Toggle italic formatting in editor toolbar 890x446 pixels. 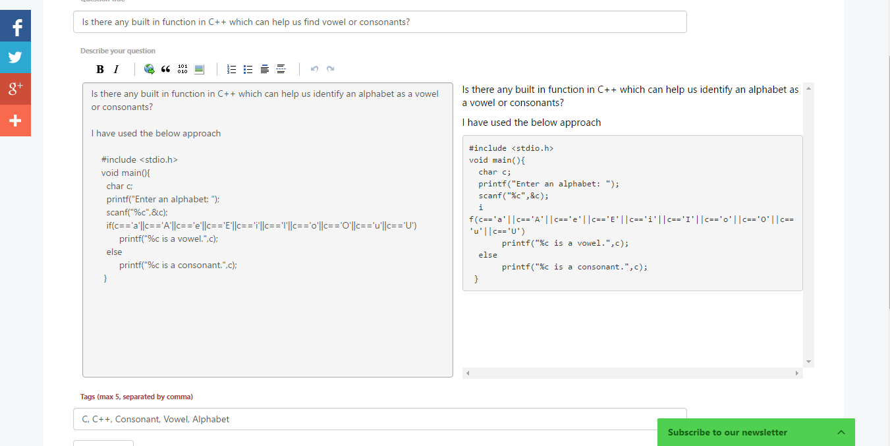116,69
